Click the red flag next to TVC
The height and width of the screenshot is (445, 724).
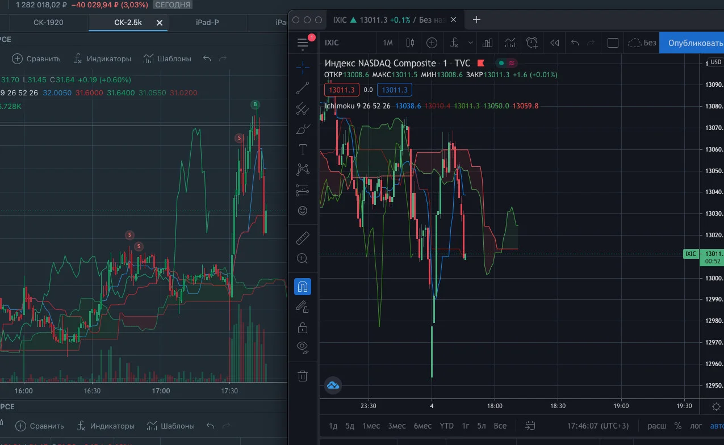481,63
